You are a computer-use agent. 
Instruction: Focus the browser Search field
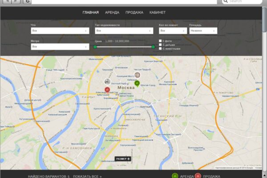click(x=242, y=1)
